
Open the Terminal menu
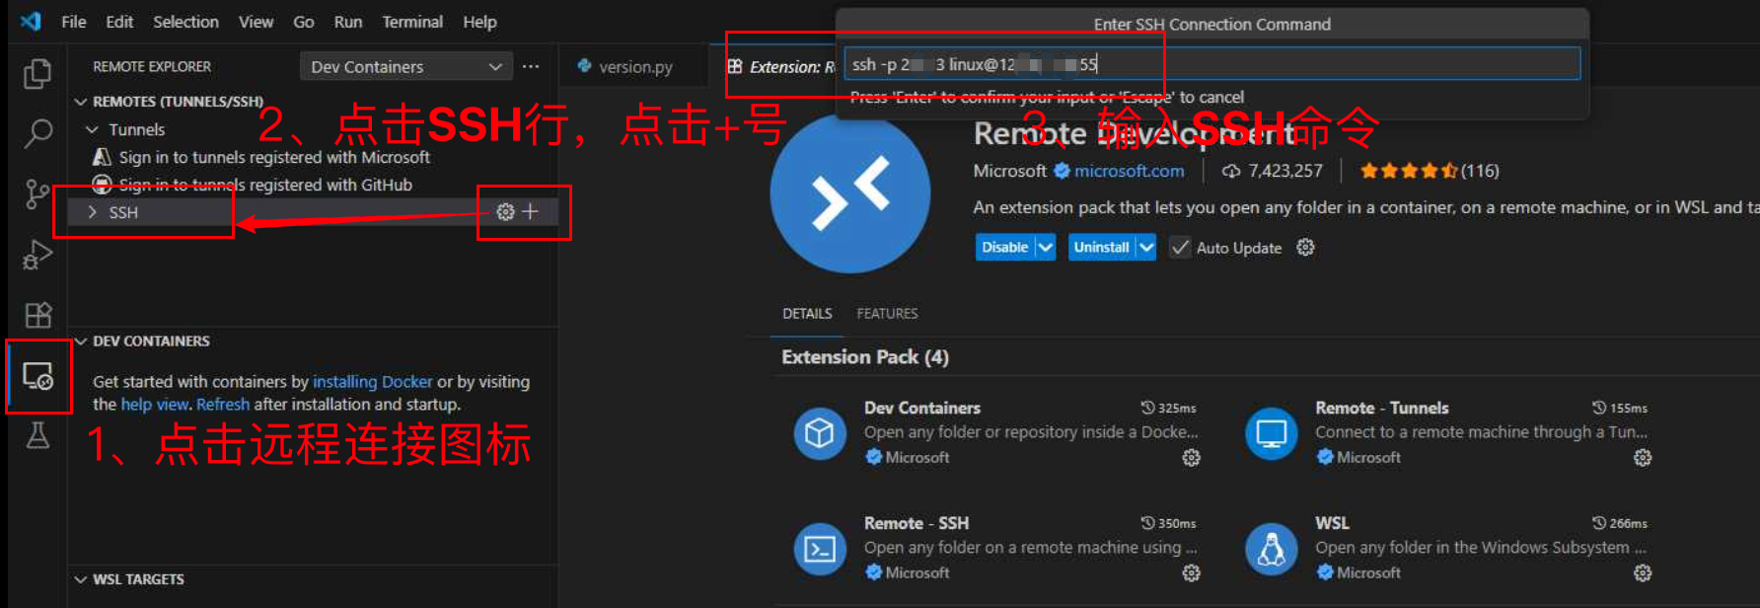tap(411, 22)
